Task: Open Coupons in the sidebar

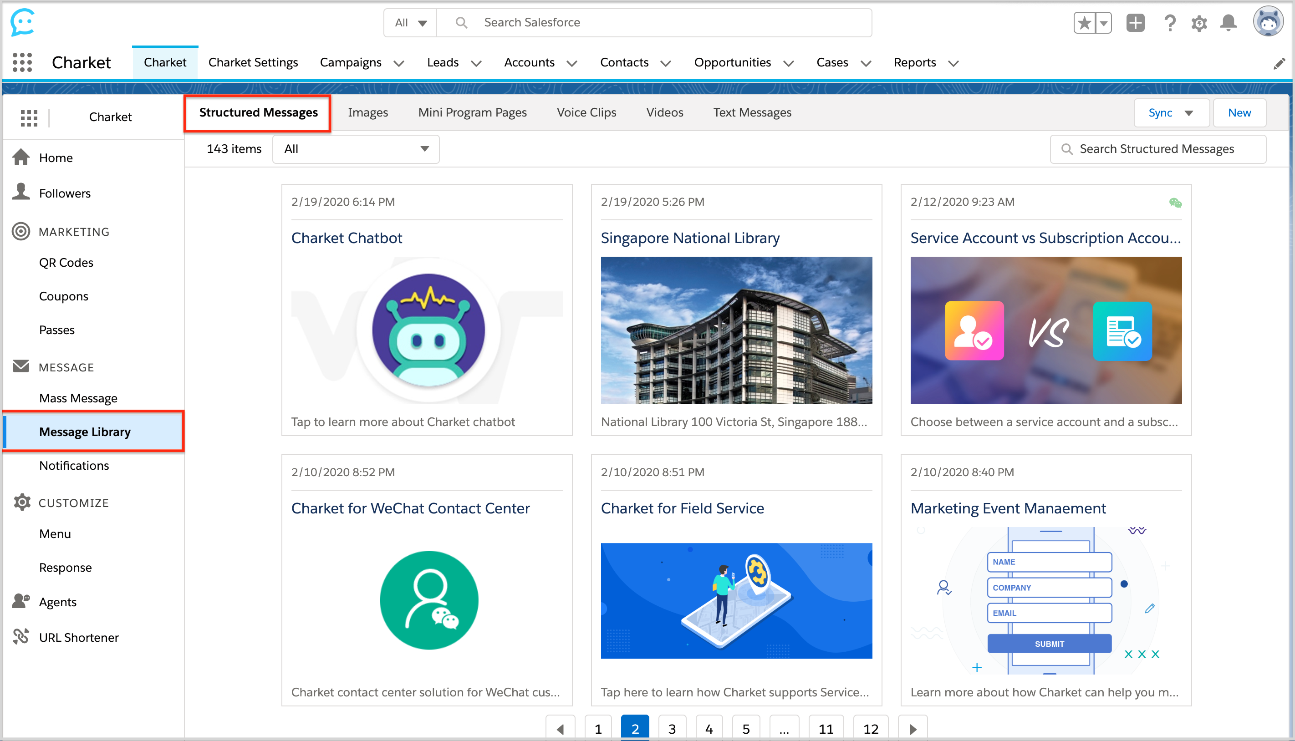Action: tap(64, 296)
